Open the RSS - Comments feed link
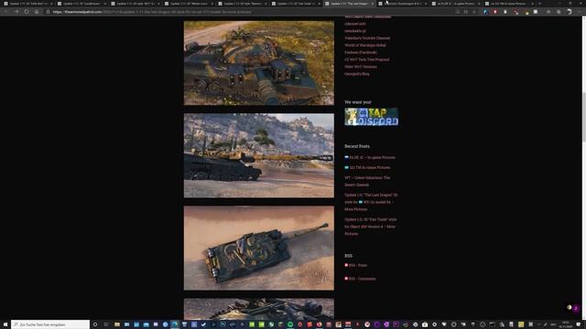The image size is (586, 329). [363, 279]
